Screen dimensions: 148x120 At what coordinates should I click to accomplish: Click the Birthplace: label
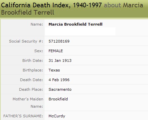(x=33, y=70)
